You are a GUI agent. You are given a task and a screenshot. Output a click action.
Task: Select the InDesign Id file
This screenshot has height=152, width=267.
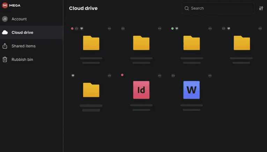click(x=141, y=90)
